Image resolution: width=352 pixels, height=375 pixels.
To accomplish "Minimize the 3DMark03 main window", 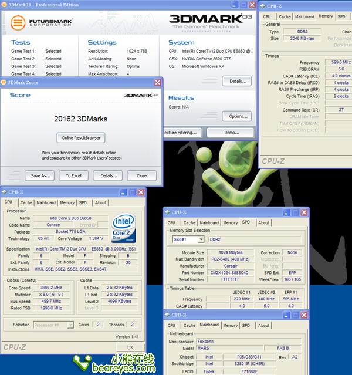I will coord(235,5).
